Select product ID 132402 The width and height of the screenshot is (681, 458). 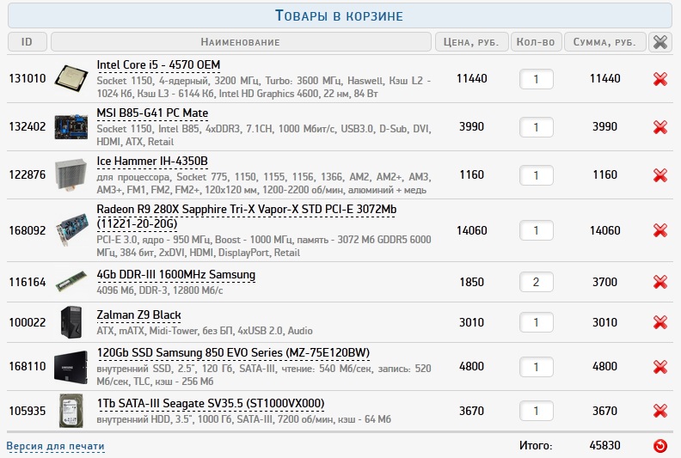28,127
